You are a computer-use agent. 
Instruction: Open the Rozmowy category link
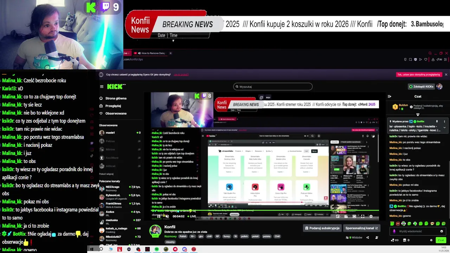tap(171, 236)
